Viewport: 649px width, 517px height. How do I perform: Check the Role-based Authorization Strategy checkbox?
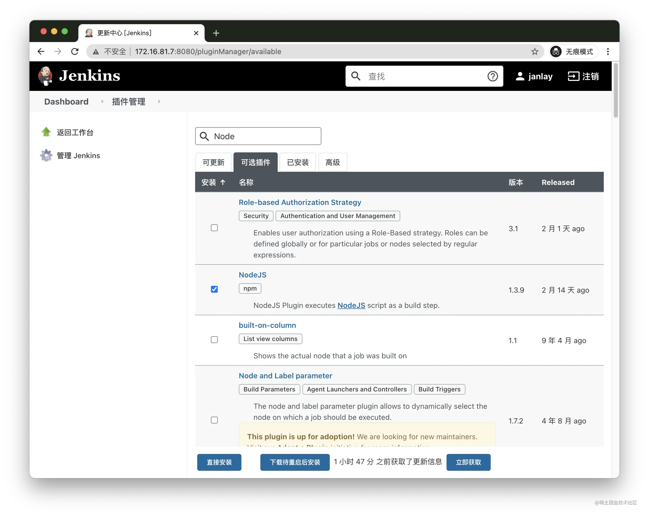pos(214,228)
